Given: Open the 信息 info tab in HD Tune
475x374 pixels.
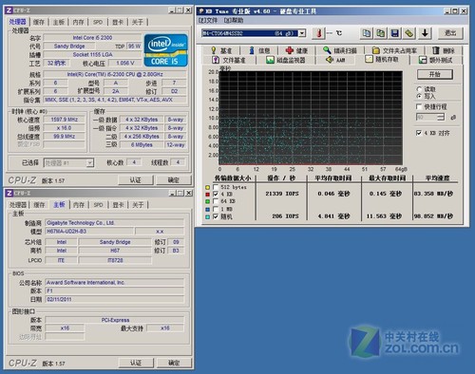Looking at the screenshot, I should pos(259,50).
